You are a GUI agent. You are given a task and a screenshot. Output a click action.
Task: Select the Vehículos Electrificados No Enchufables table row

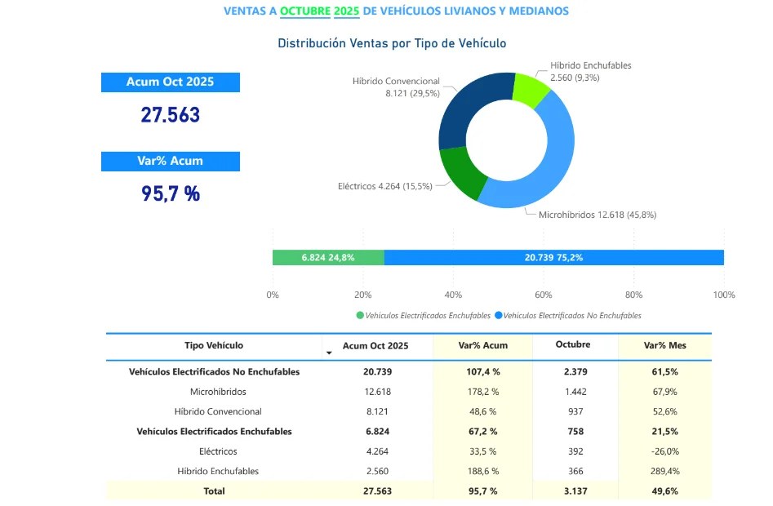[214, 372]
